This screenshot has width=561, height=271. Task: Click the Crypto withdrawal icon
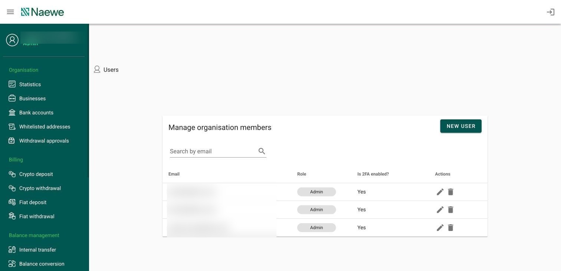click(x=12, y=188)
